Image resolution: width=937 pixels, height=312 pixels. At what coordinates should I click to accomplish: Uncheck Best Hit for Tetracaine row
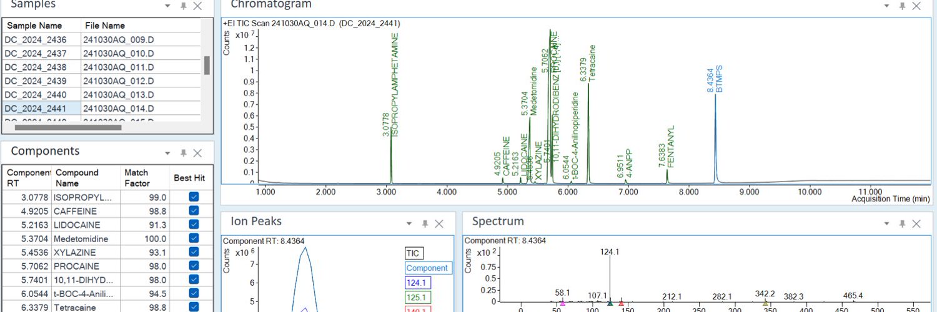pyautogui.click(x=194, y=307)
